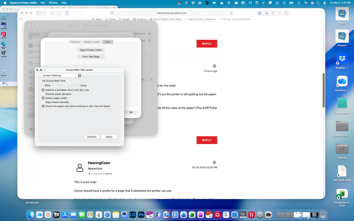354x221 pixels.
Task: Open the Help menu
Action: coord(64,3)
